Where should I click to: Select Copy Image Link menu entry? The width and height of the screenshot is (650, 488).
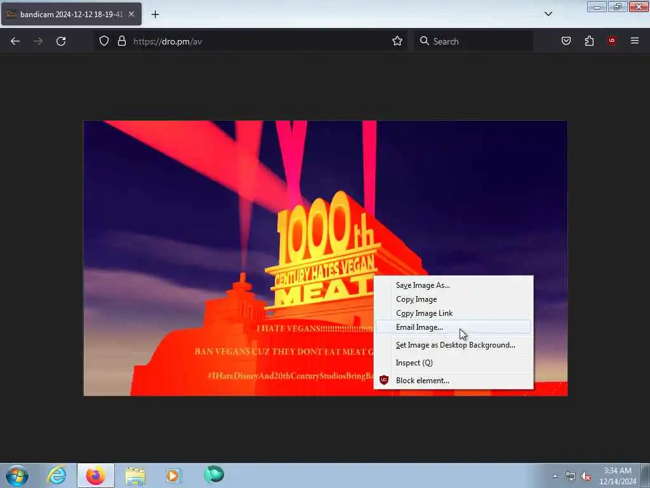click(453, 313)
